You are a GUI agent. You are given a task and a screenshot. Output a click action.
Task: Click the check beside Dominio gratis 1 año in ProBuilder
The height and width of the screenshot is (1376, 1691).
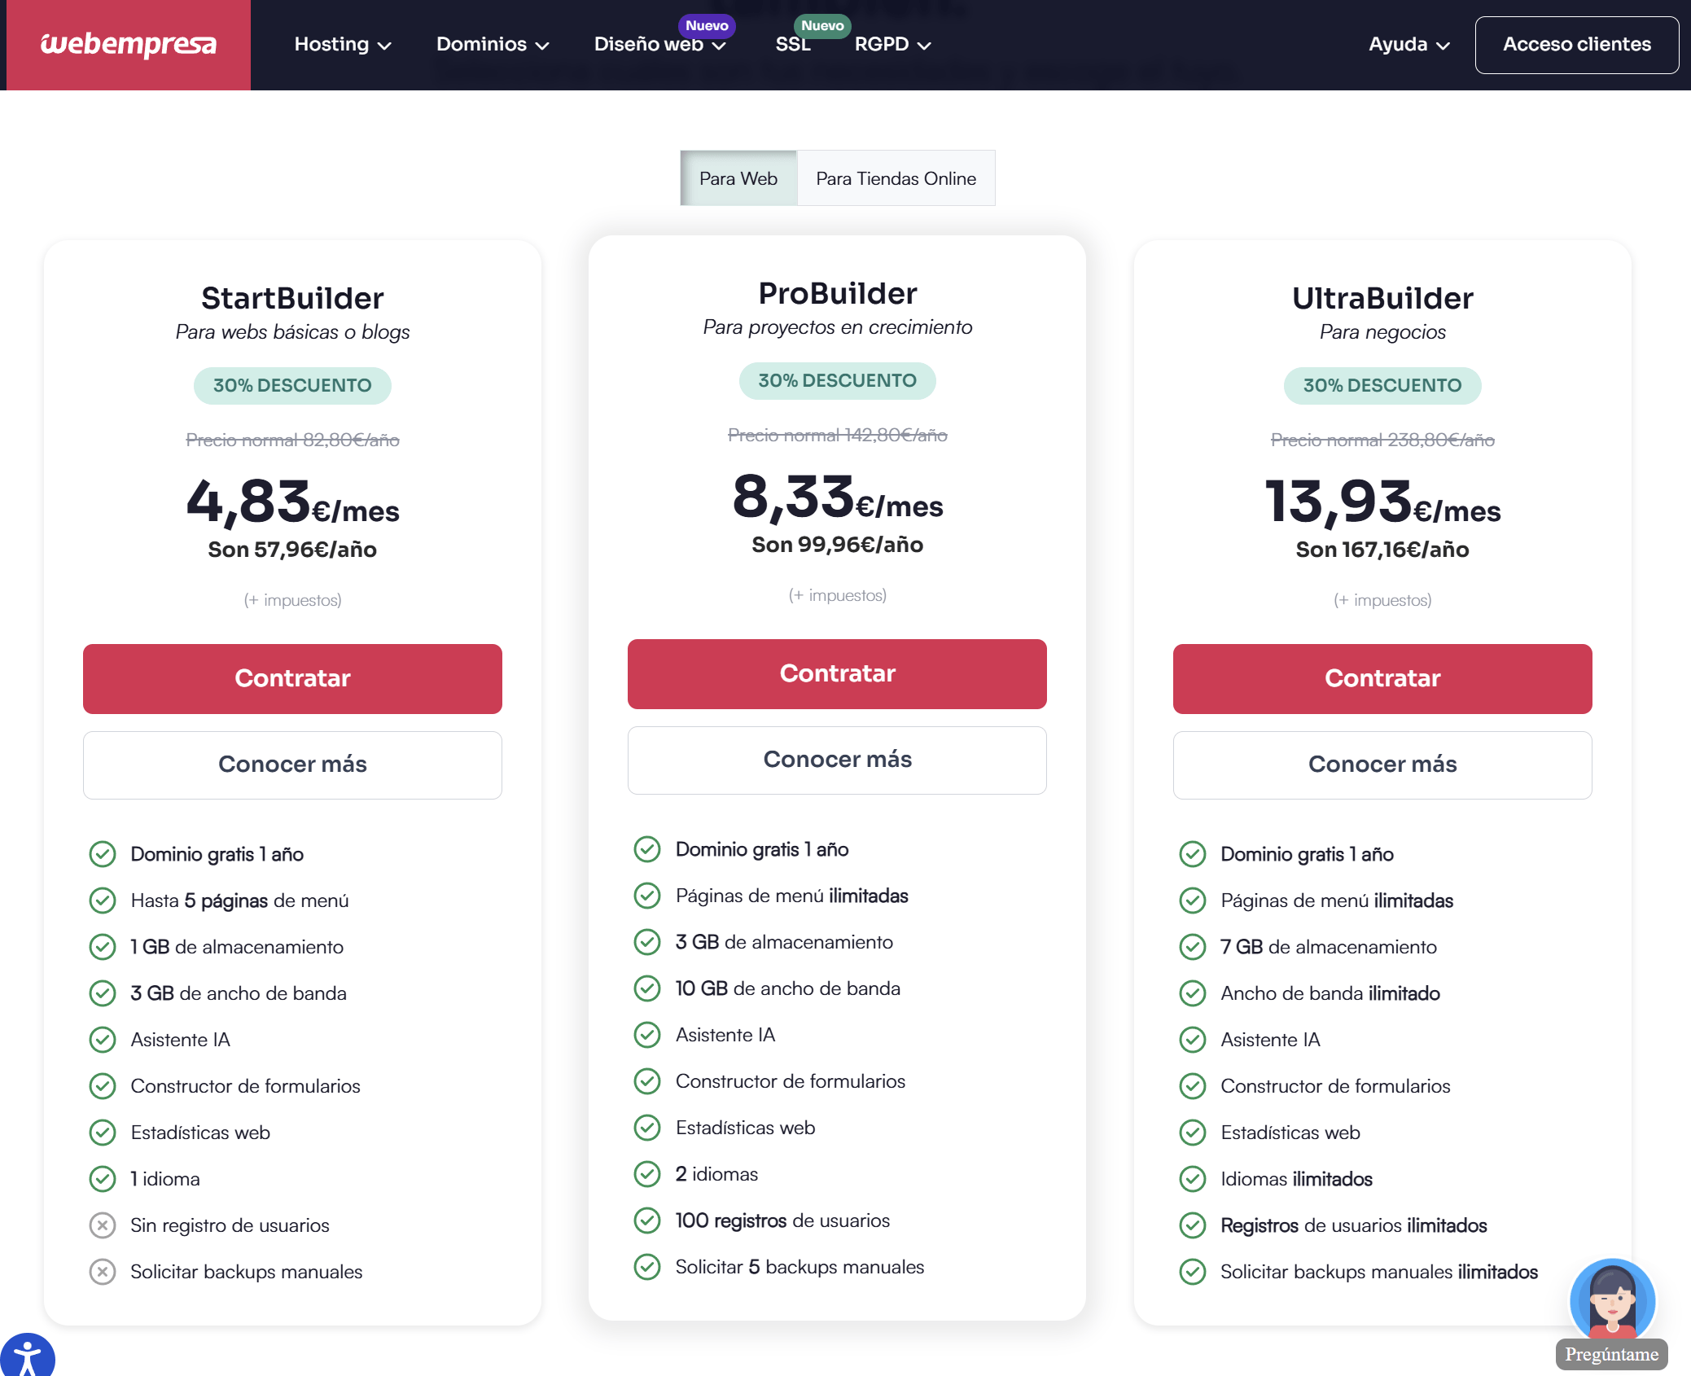(x=647, y=848)
